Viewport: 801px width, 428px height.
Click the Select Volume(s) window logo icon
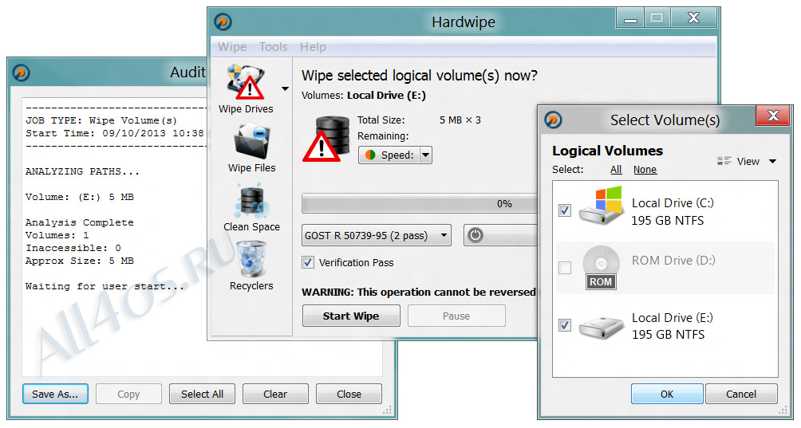coord(553,120)
